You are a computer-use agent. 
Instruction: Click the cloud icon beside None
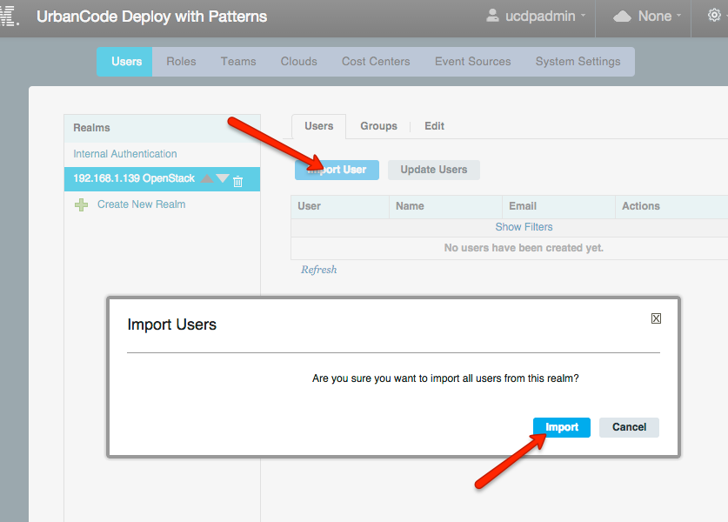tap(622, 17)
